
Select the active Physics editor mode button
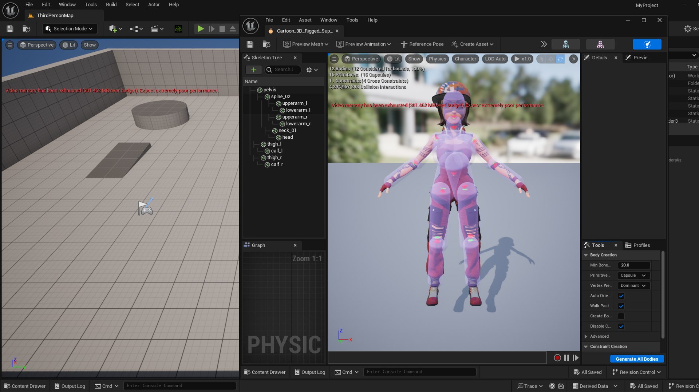click(647, 44)
